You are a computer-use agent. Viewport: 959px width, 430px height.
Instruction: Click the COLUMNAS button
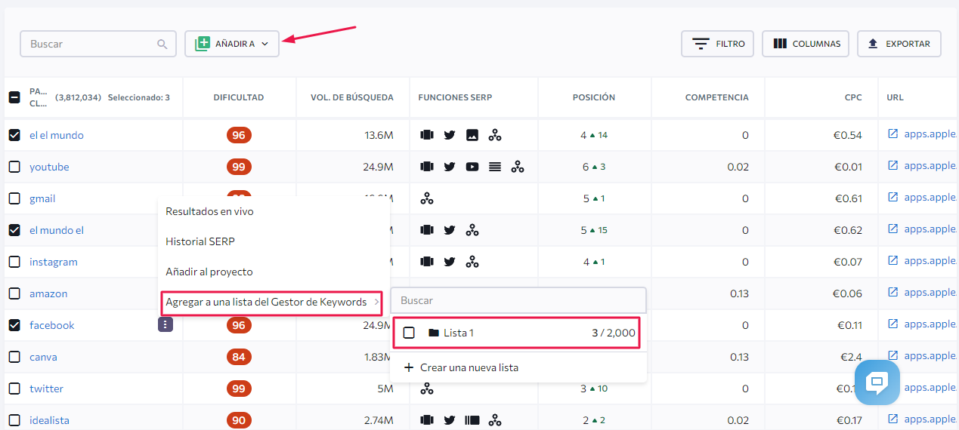click(806, 44)
